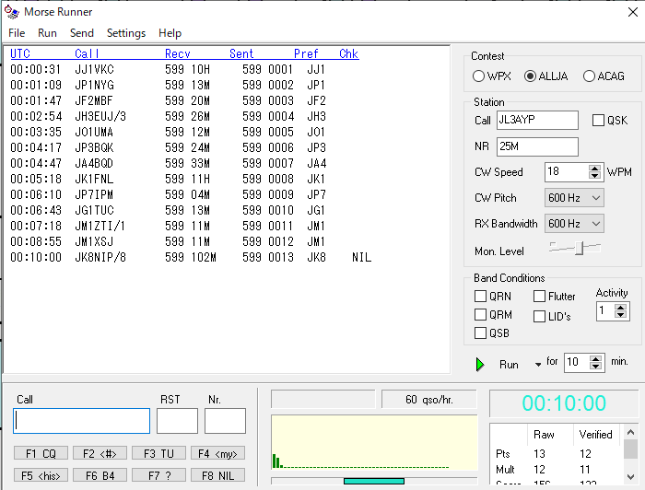Increase run duration minutes with up arrow
This screenshot has height=490, width=645.
pyautogui.click(x=595, y=359)
